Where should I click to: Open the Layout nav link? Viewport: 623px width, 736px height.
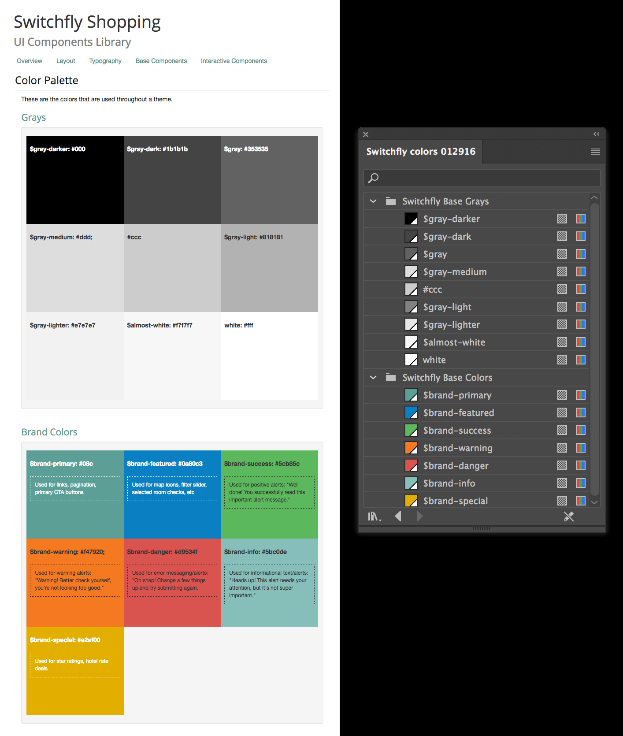pyautogui.click(x=66, y=61)
